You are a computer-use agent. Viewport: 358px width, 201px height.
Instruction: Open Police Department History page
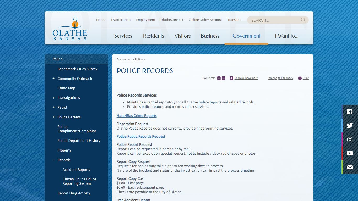click(x=79, y=141)
